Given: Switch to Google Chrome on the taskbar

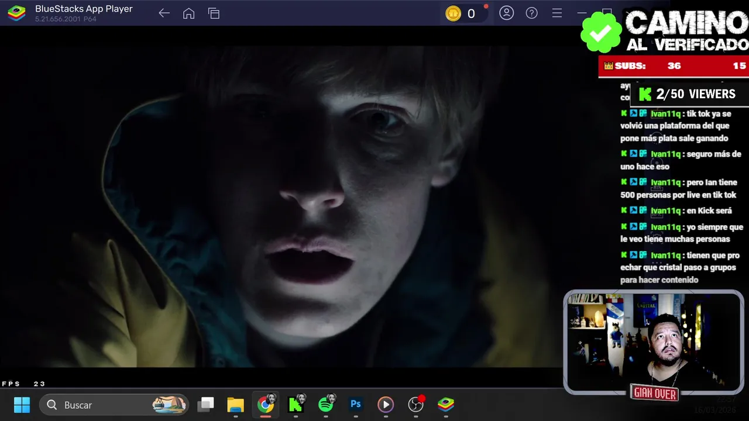Looking at the screenshot, I should (266, 405).
